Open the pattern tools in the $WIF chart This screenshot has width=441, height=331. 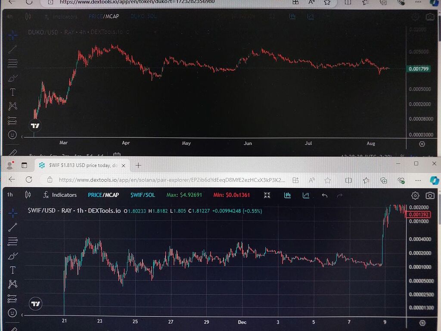click(x=12, y=284)
